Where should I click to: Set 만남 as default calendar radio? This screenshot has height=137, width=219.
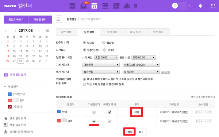pyautogui.click(x=94, y=112)
